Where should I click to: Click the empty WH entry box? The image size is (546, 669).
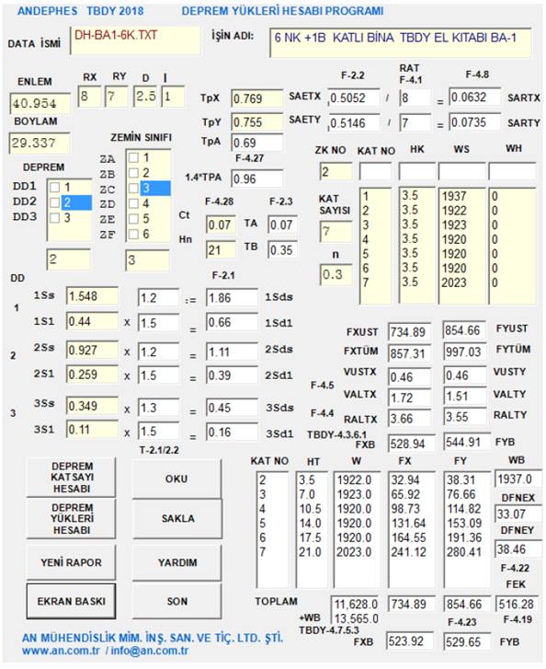pos(512,171)
